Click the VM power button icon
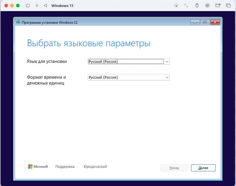Viewport: 236px width, 186px height. pos(28,6)
